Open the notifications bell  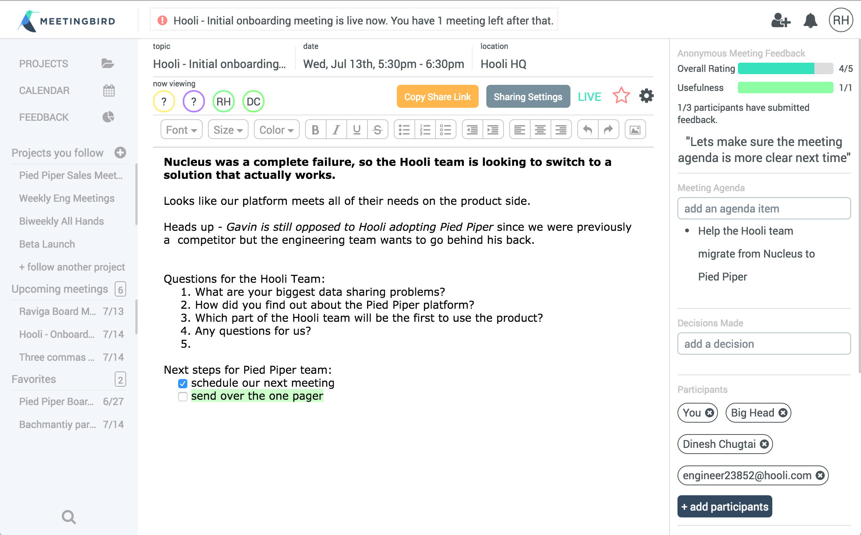pyautogui.click(x=810, y=21)
